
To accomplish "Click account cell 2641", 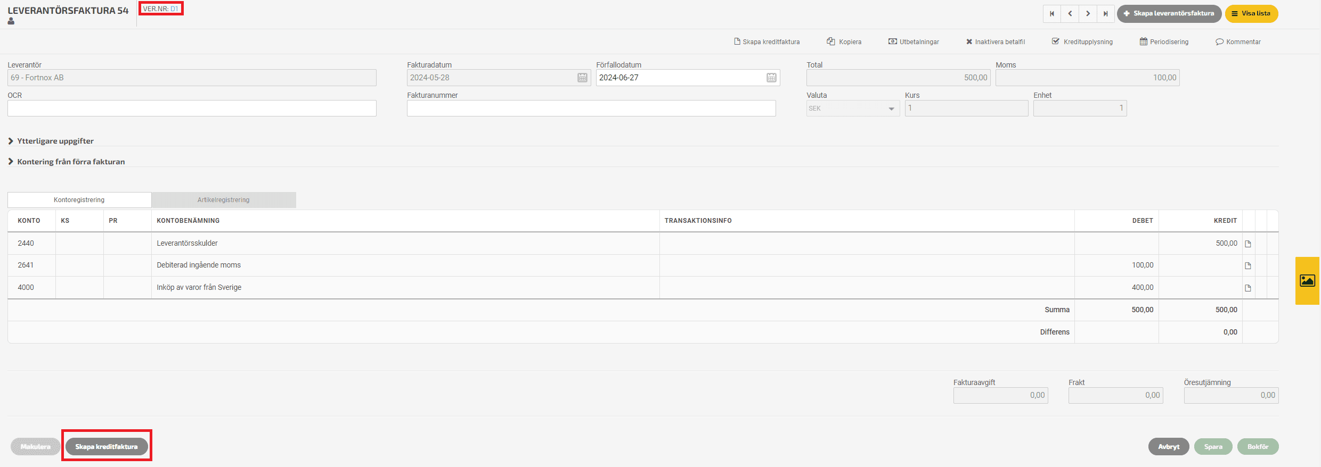I will [31, 265].
